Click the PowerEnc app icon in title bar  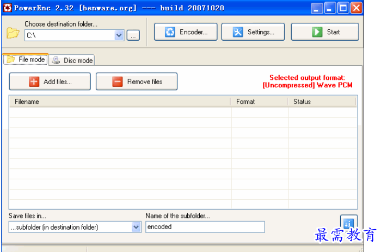pos(7,8)
